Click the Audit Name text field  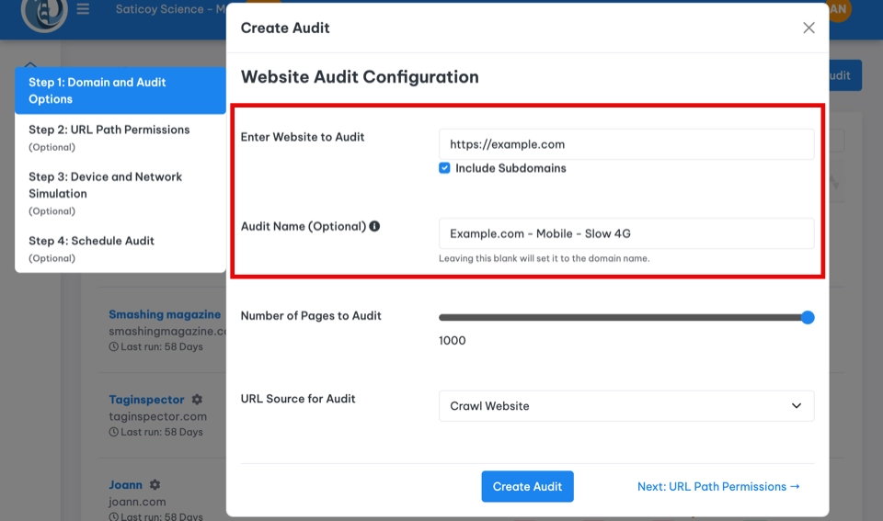[625, 233]
